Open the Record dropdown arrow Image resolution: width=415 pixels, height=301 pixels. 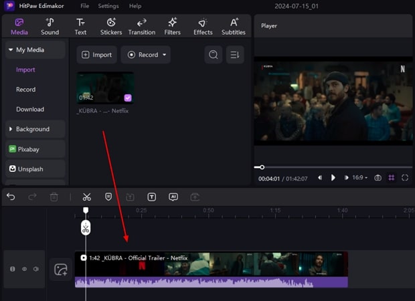click(165, 55)
